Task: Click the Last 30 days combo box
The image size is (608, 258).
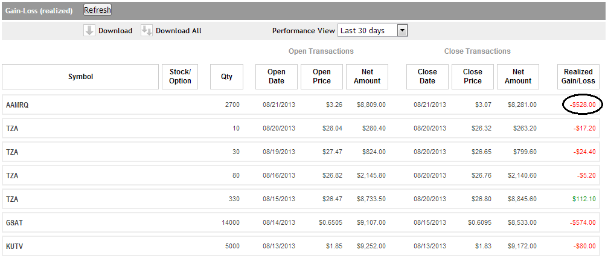Action: click(x=368, y=31)
